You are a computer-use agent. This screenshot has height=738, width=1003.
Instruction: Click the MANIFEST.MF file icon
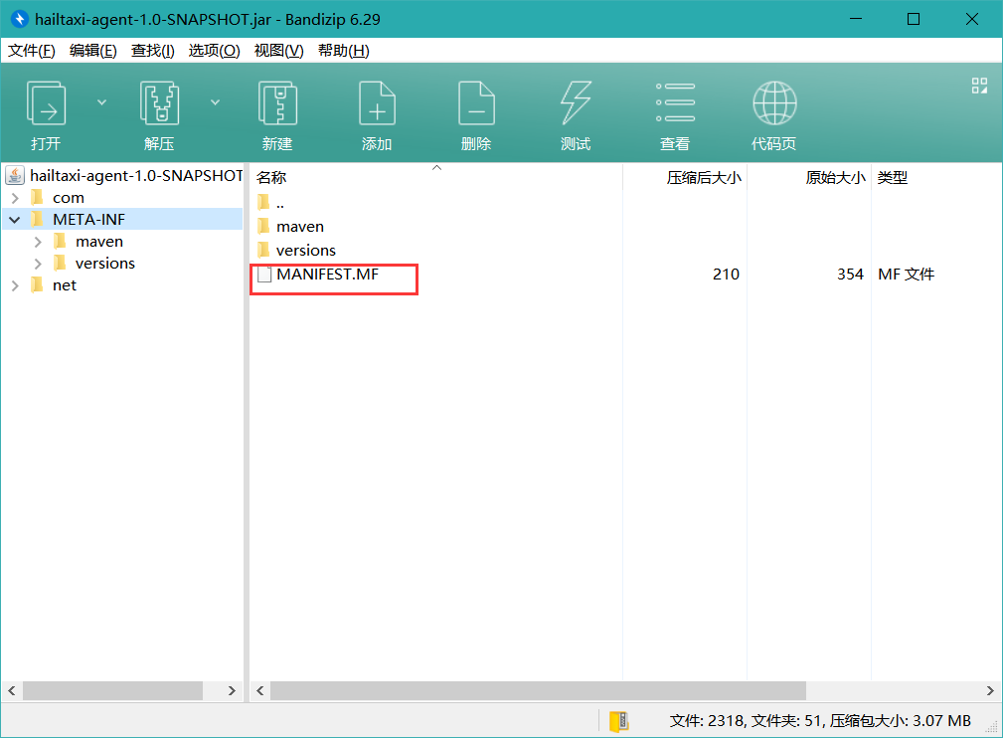pos(264,275)
